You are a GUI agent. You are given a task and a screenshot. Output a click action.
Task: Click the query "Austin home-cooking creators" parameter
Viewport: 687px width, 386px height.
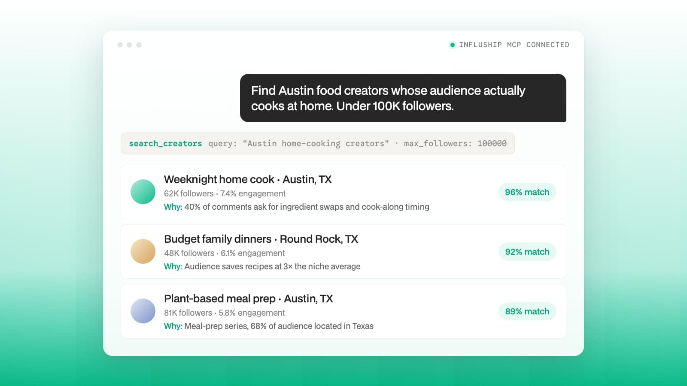click(298, 143)
